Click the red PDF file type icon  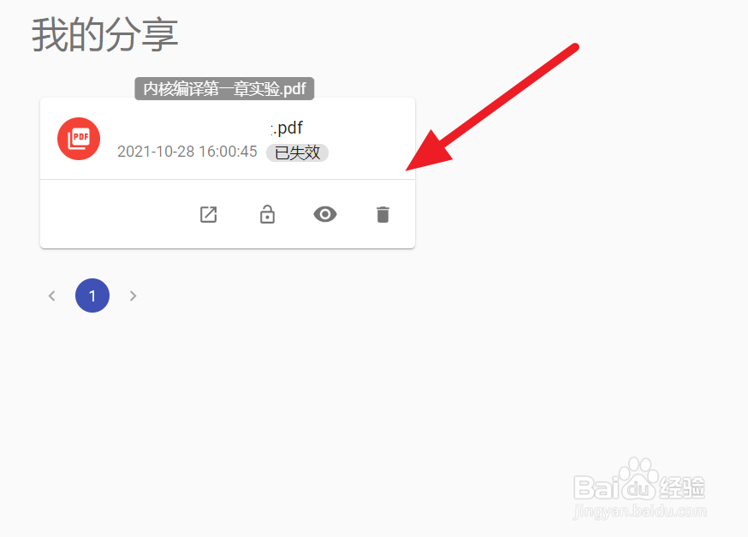(79, 139)
